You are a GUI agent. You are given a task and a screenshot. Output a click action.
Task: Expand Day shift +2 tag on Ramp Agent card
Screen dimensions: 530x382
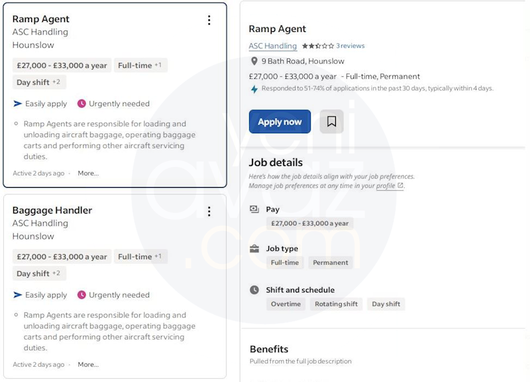pos(39,82)
